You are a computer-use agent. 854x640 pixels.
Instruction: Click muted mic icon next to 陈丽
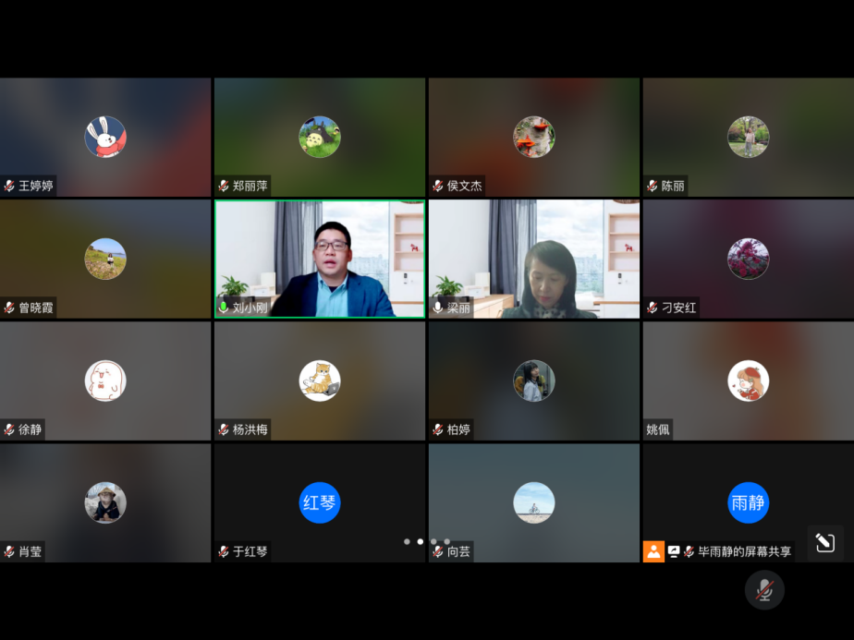(652, 186)
